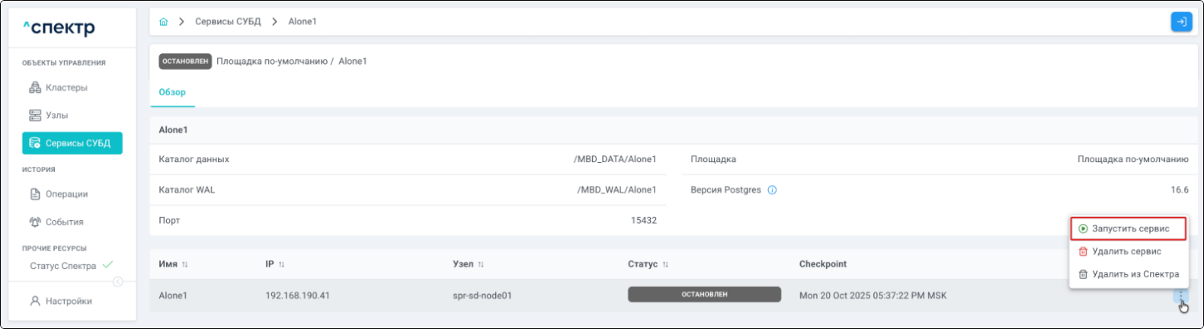
Task: Open Операции history page
Action: tap(66, 194)
